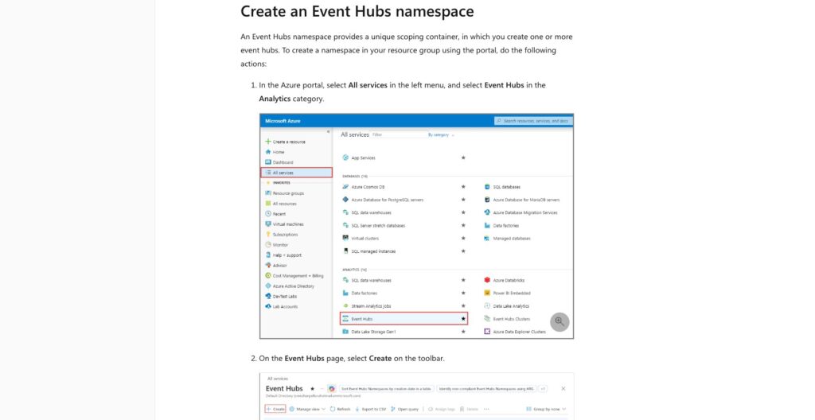Click the Virtual machines icon
The width and height of the screenshot is (815, 420).
click(268, 224)
